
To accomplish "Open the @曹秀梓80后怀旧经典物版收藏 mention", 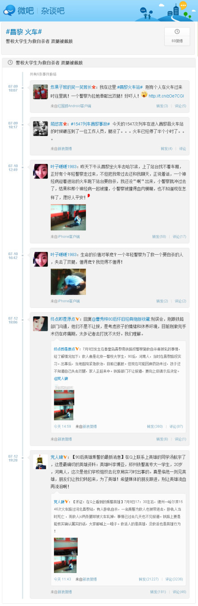I will [x=121, y=319].
